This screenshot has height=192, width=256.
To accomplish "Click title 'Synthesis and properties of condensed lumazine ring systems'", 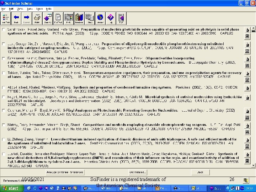I will [x=122, y=87].
